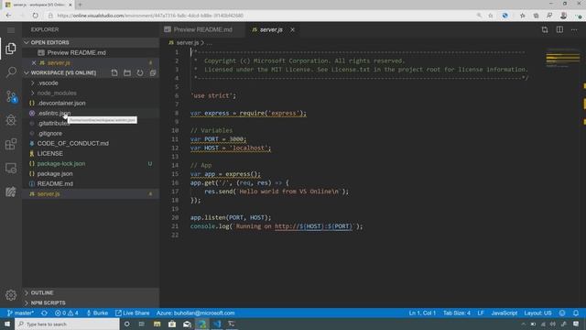Open notifications bell in status bar
Image resolution: width=586 pixels, height=330 pixels.
[576, 313]
